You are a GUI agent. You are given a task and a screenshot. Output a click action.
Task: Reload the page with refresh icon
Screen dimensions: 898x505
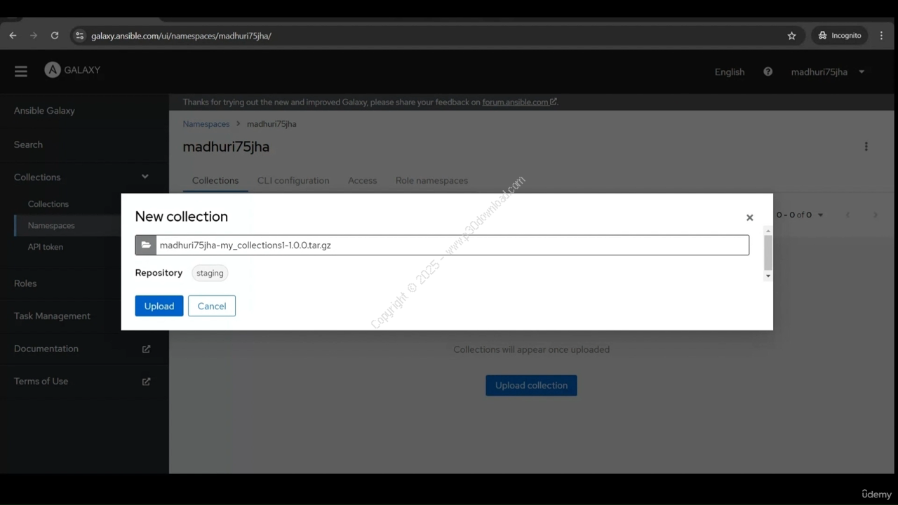[x=55, y=35]
